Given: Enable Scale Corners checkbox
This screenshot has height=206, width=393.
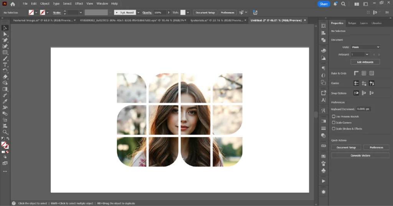Looking at the screenshot, I should (x=334, y=123).
